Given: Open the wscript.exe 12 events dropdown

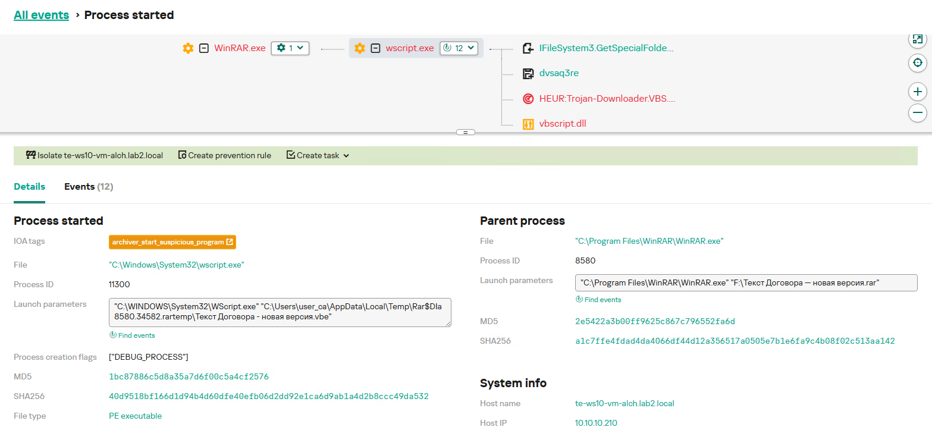Looking at the screenshot, I should pos(459,48).
